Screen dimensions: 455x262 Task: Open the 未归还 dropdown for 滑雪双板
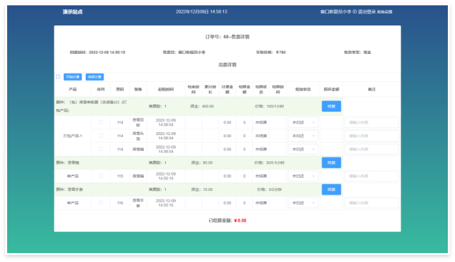click(303, 123)
